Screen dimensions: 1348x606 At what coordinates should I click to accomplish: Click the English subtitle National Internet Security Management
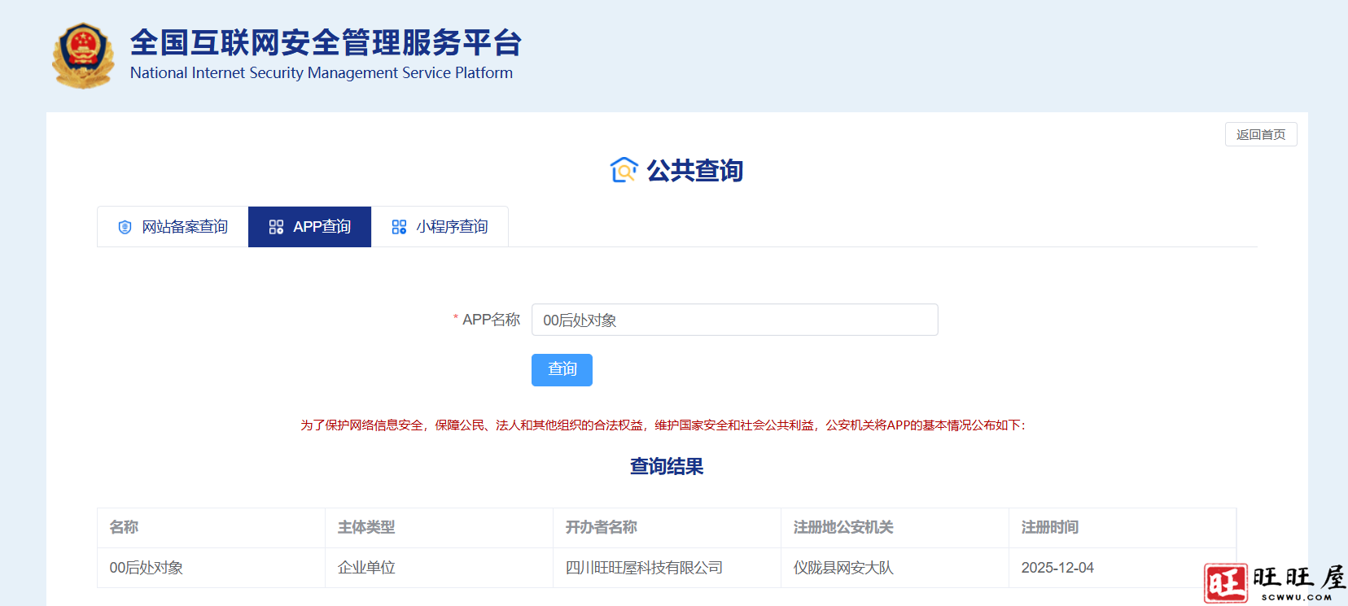(322, 72)
